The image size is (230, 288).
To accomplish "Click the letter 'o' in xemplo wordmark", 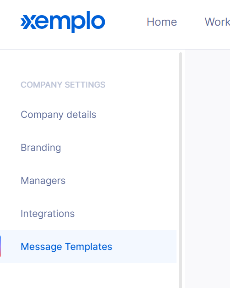I will 98,22.
